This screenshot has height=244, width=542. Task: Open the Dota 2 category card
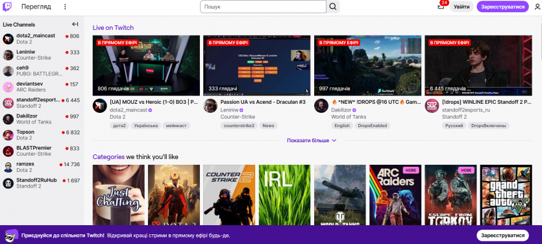[x=174, y=195]
